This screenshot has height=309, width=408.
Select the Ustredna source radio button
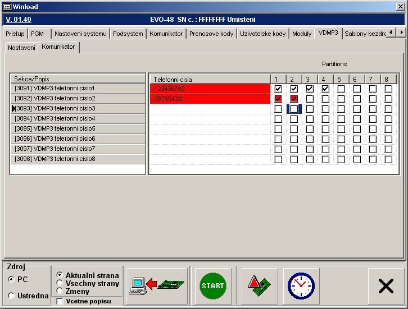click(x=11, y=296)
